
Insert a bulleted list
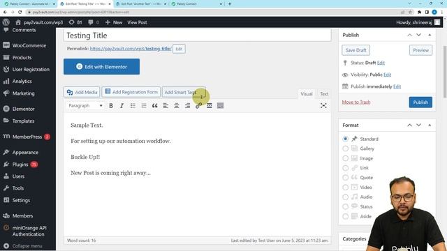[133, 105]
